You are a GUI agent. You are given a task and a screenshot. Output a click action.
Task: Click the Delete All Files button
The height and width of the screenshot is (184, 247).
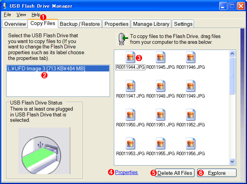pyautogui.click(x=175, y=173)
